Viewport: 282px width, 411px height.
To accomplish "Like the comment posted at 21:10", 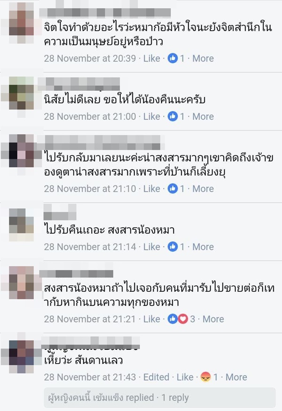I will [152, 188].
